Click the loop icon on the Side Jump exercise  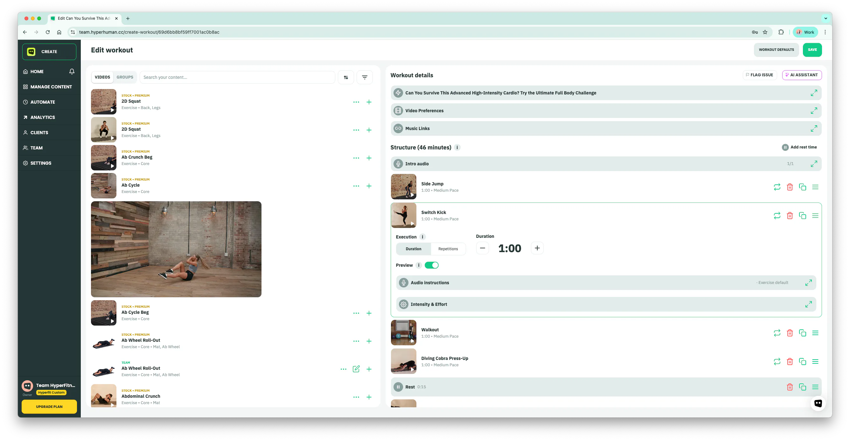pos(777,187)
